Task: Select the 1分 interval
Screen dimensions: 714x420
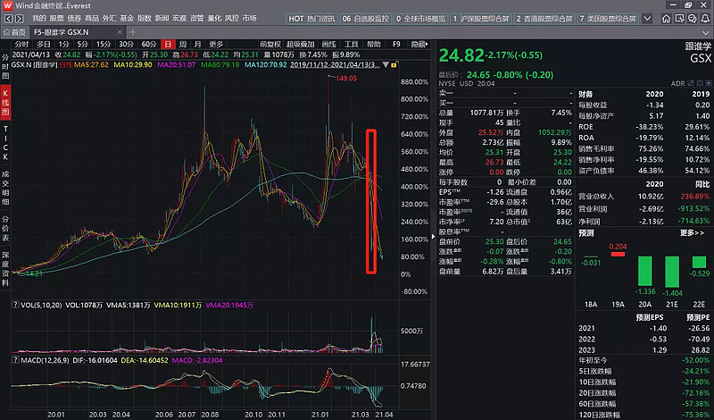Action: pyautogui.click(x=63, y=45)
